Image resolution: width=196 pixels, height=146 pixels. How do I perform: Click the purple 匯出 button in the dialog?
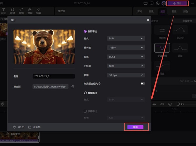click(135, 127)
